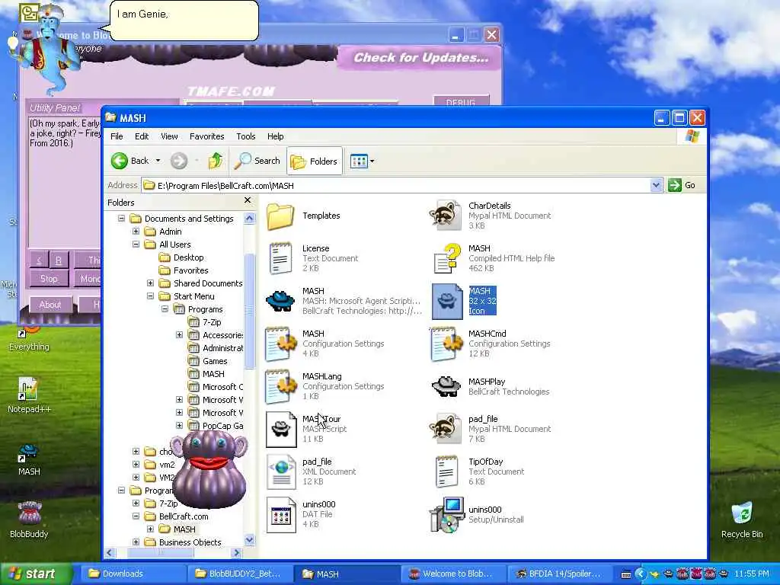The width and height of the screenshot is (780, 585).
Task: Launch the MASH application blue hat icon
Action: click(x=280, y=301)
